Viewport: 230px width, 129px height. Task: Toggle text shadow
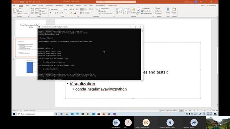tap(57, 13)
